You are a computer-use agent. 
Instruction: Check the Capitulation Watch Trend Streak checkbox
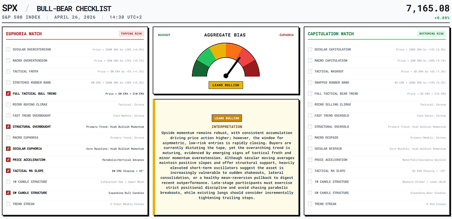coord(310,204)
